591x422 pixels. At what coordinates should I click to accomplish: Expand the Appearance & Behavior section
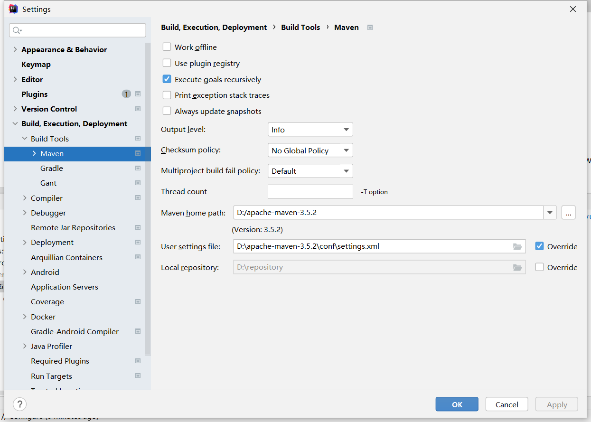(15, 49)
